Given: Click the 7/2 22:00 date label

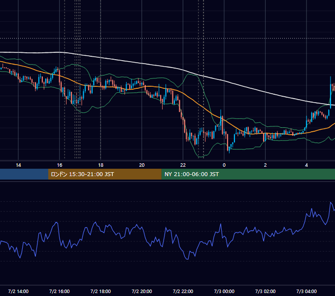Looking at the screenshot, I should 183,291.
